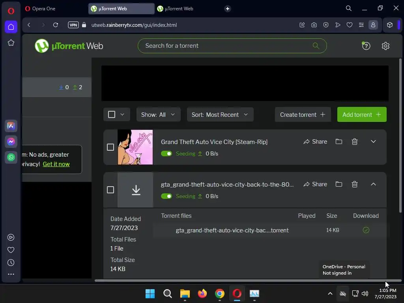Open Messenger in Opera sidebar

click(11, 142)
